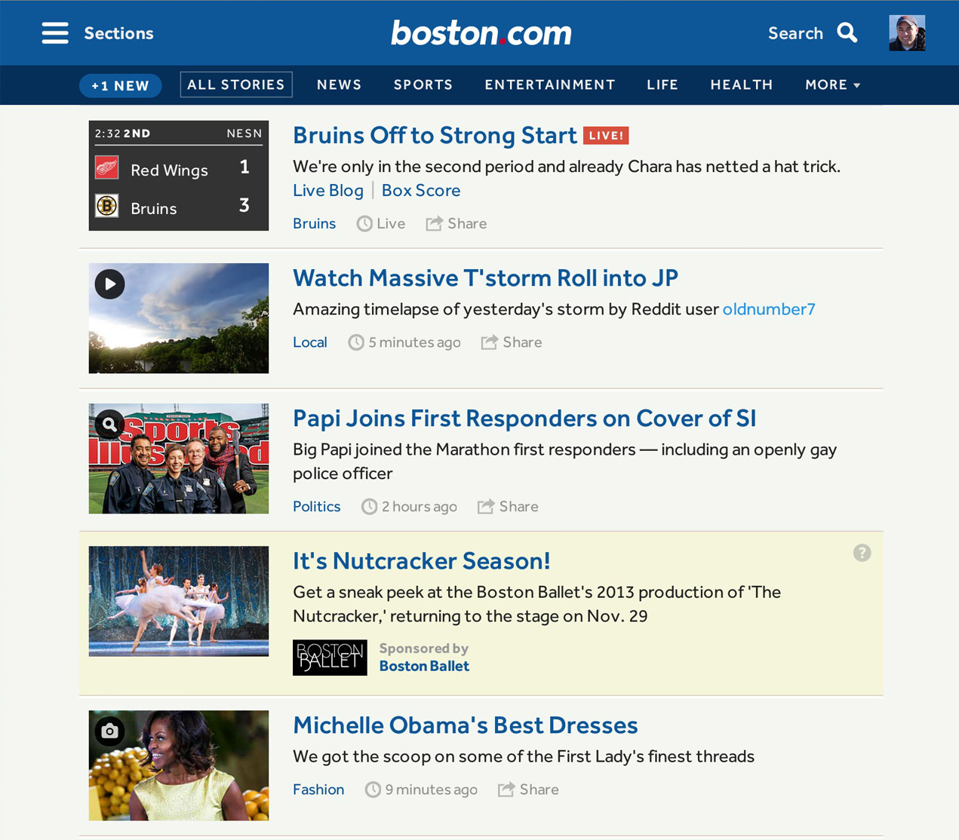
Task: Click share icon on the T'storm story
Action: [490, 342]
